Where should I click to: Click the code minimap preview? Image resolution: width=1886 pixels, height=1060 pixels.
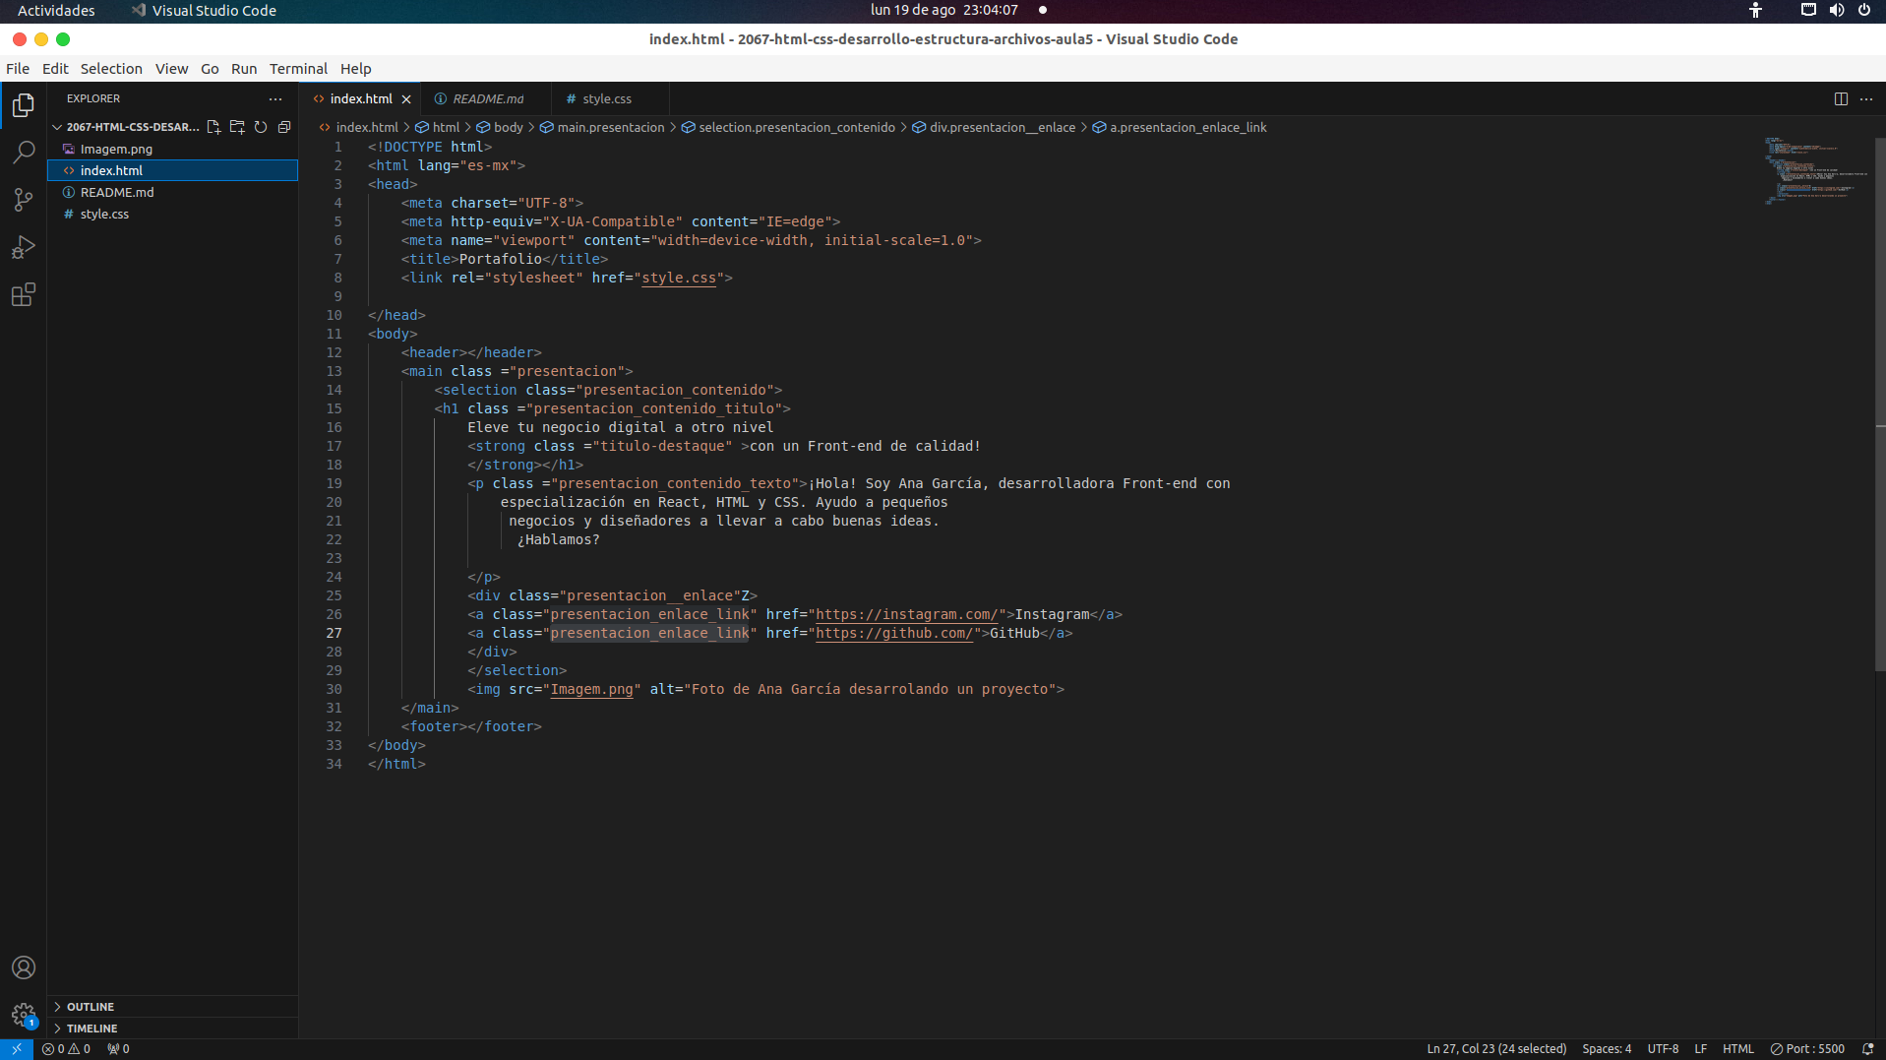pos(1815,171)
